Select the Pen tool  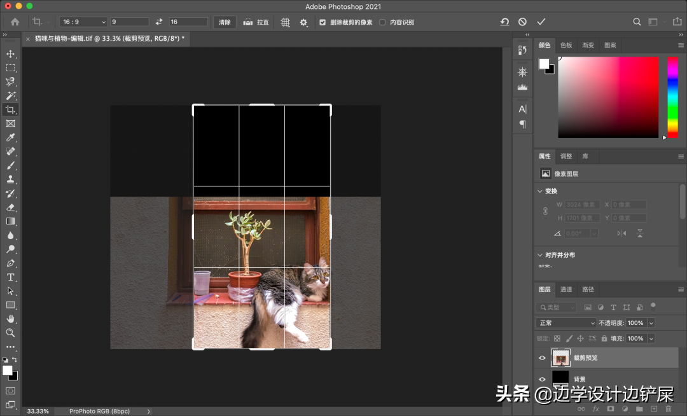11,263
